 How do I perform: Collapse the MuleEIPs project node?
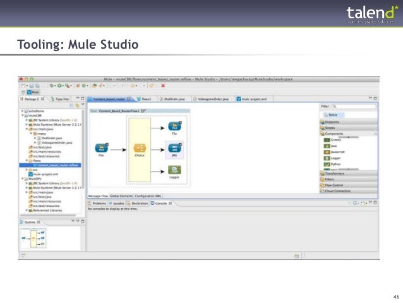[x=22, y=178]
